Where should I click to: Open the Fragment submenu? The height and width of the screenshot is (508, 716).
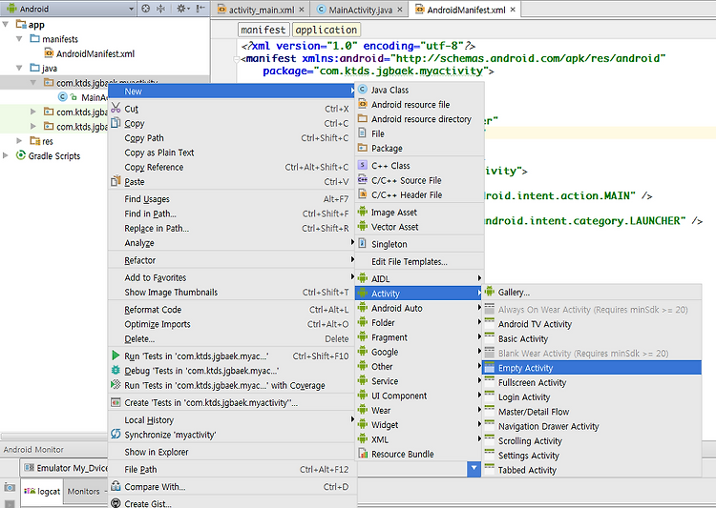419,337
